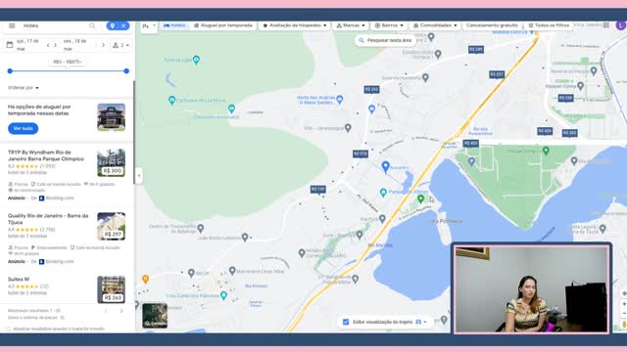
Task: Click the right handle of price slider
Action: [x=126, y=70]
